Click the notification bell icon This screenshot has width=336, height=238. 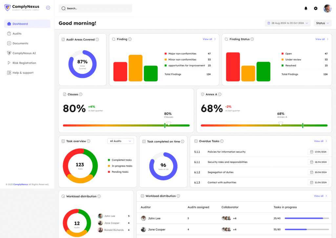point(306,9)
